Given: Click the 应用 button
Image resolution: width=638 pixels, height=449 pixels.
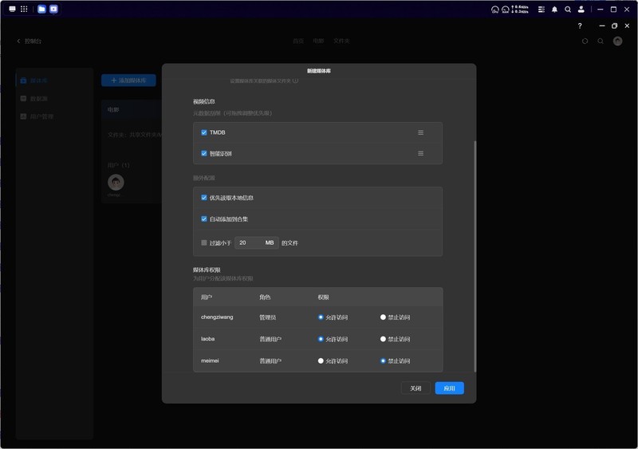Looking at the screenshot, I should [449, 388].
